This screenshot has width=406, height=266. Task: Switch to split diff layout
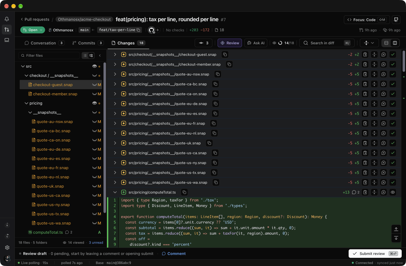[395, 43]
